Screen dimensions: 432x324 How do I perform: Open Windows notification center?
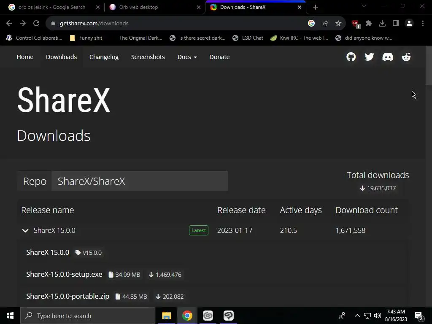[418, 316]
